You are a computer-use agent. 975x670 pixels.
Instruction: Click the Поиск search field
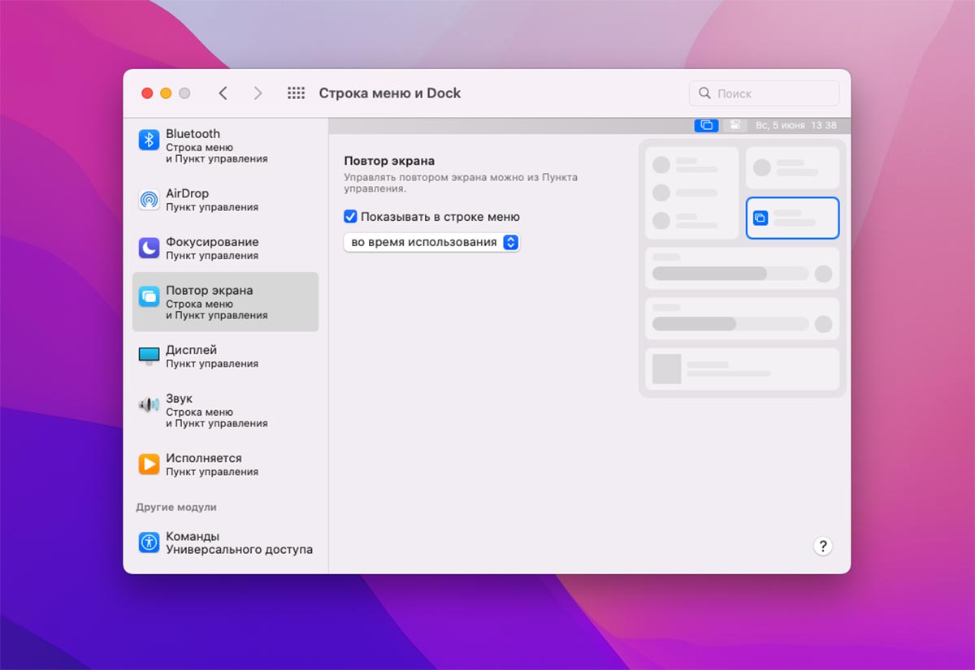pos(764,93)
